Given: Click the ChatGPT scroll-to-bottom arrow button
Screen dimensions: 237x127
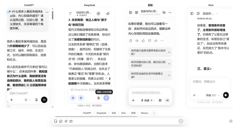Looking at the screenshot, I should tap(28, 85).
